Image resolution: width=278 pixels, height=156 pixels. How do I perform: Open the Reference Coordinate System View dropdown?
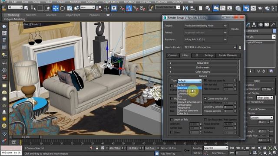pos(87,7)
